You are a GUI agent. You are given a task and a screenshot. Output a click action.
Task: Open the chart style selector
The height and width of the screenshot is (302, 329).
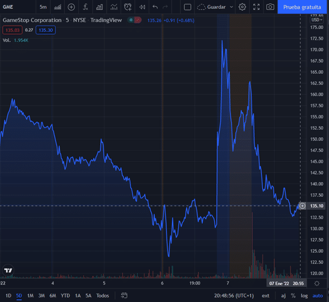pos(58,7)
